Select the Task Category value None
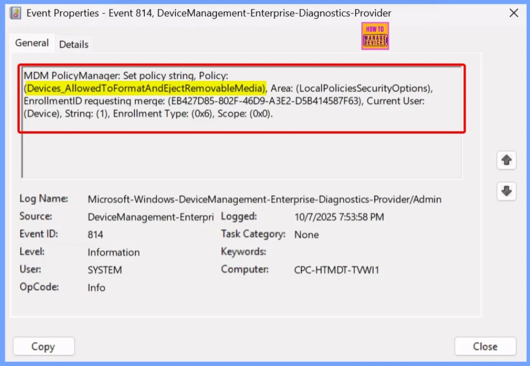 306,235
